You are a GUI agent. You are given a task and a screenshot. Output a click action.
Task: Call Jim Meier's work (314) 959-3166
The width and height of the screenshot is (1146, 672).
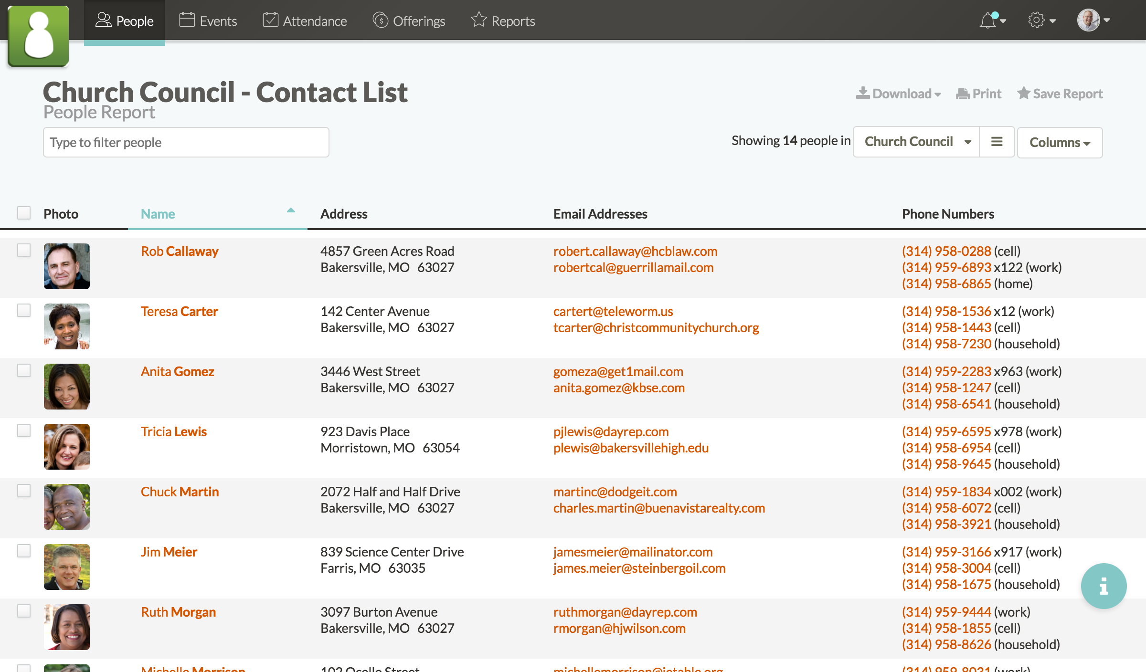tap(946, 552)
